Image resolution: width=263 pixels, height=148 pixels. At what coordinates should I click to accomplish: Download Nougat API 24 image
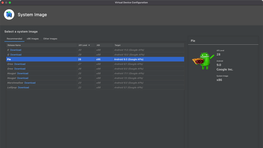click(x=23, y=78)
